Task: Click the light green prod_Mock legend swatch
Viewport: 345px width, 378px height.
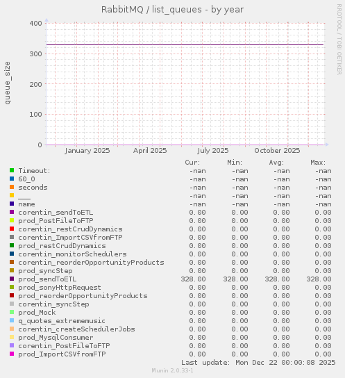Action: tap(12, 312)
